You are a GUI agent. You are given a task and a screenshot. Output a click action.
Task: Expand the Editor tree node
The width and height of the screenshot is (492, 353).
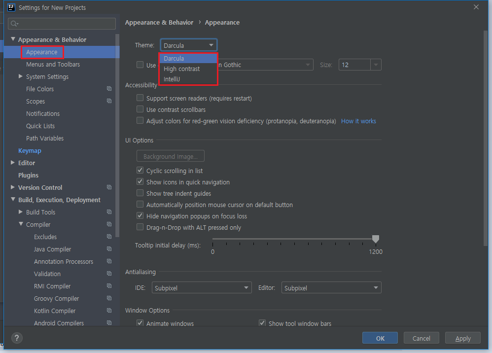[13, 163]
